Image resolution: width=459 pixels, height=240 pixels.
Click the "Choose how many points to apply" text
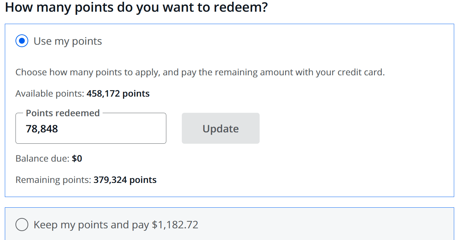pyautogui.click(x=88, y=73)
